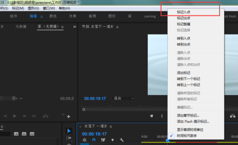
Task: Select 源:(无剪辑) panel tab
Action: pyautogui.click(x=48, y=27)
